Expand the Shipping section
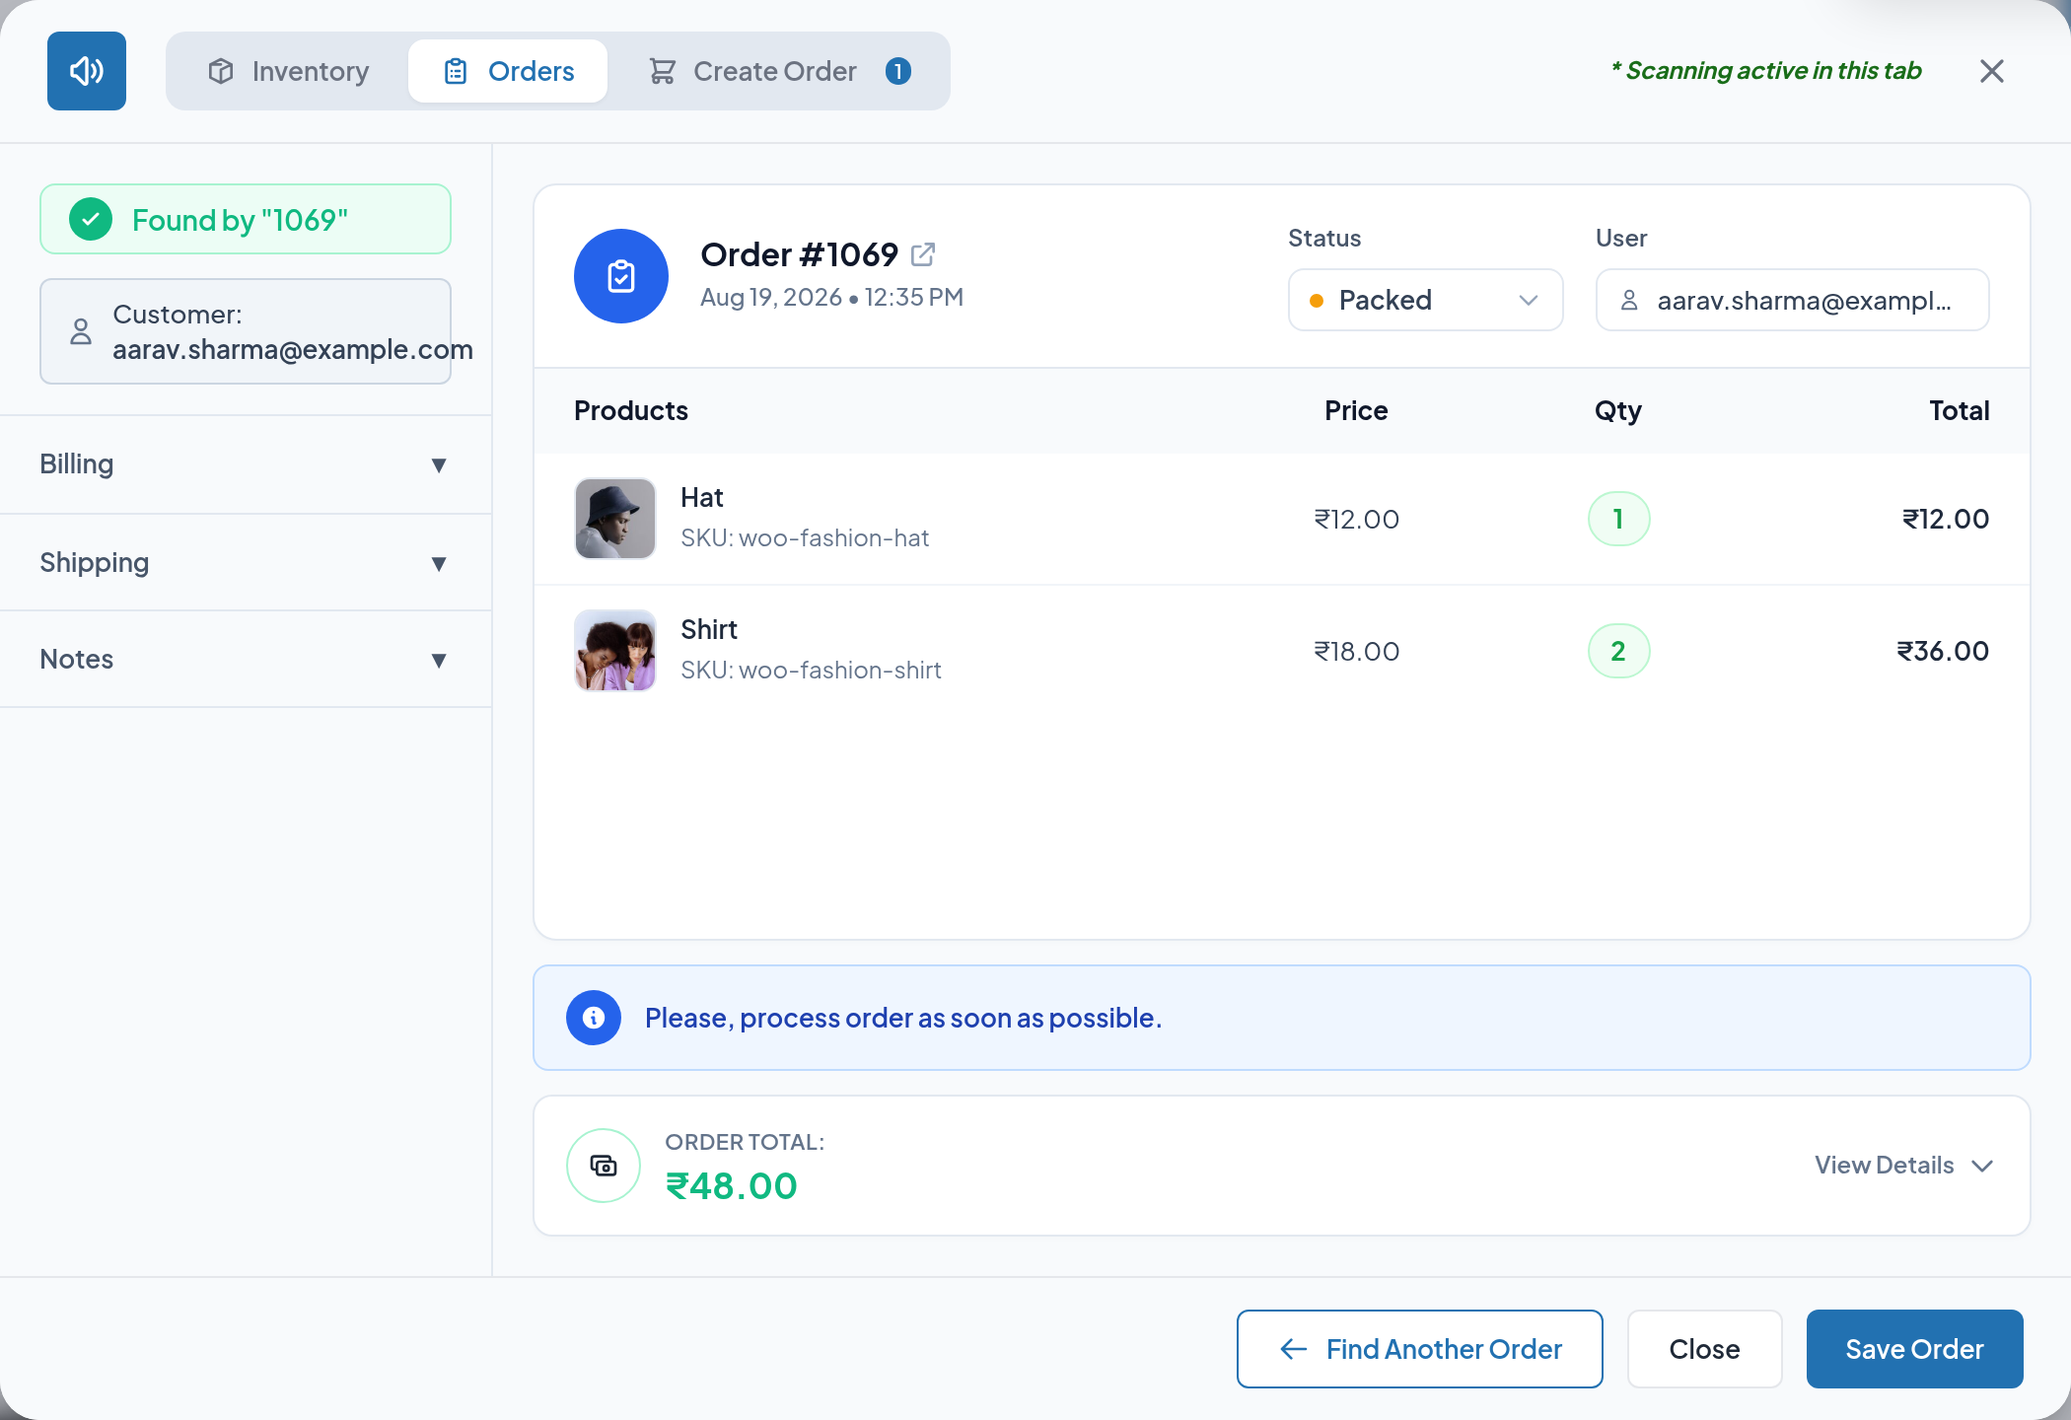The width and height of the screenshot is (2071, 1420). [246, 562]
